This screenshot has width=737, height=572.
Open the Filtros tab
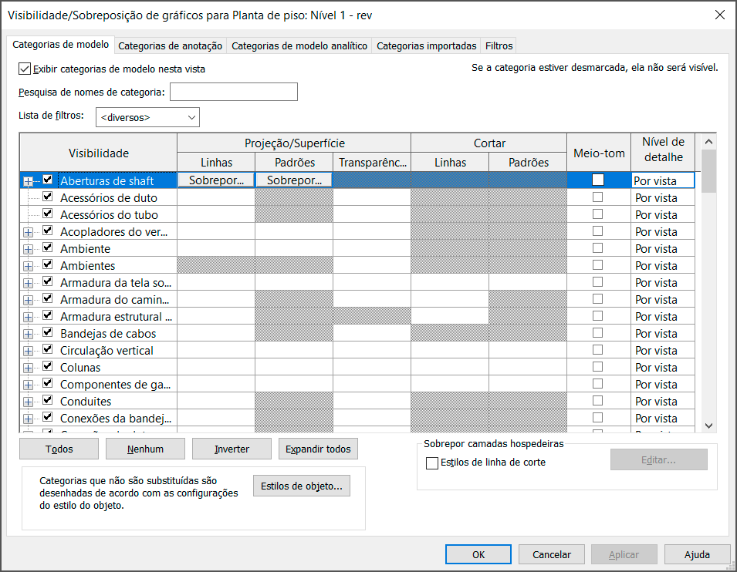(499, 46)
